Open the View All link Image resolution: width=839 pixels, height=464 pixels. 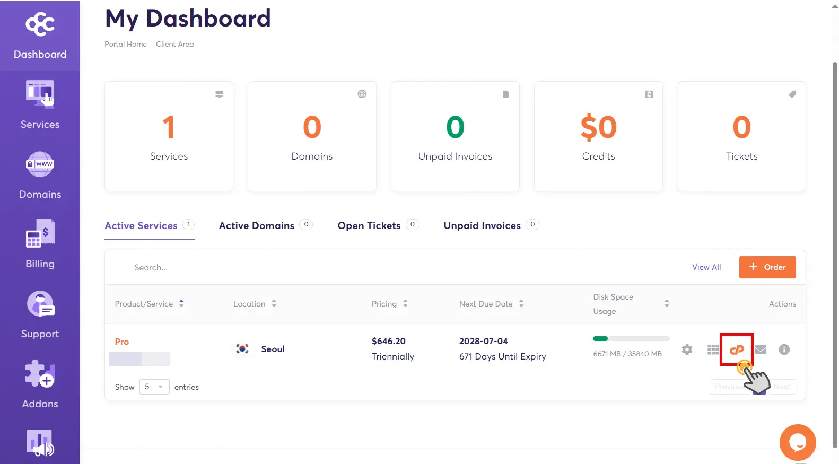(x=706, y=267)
